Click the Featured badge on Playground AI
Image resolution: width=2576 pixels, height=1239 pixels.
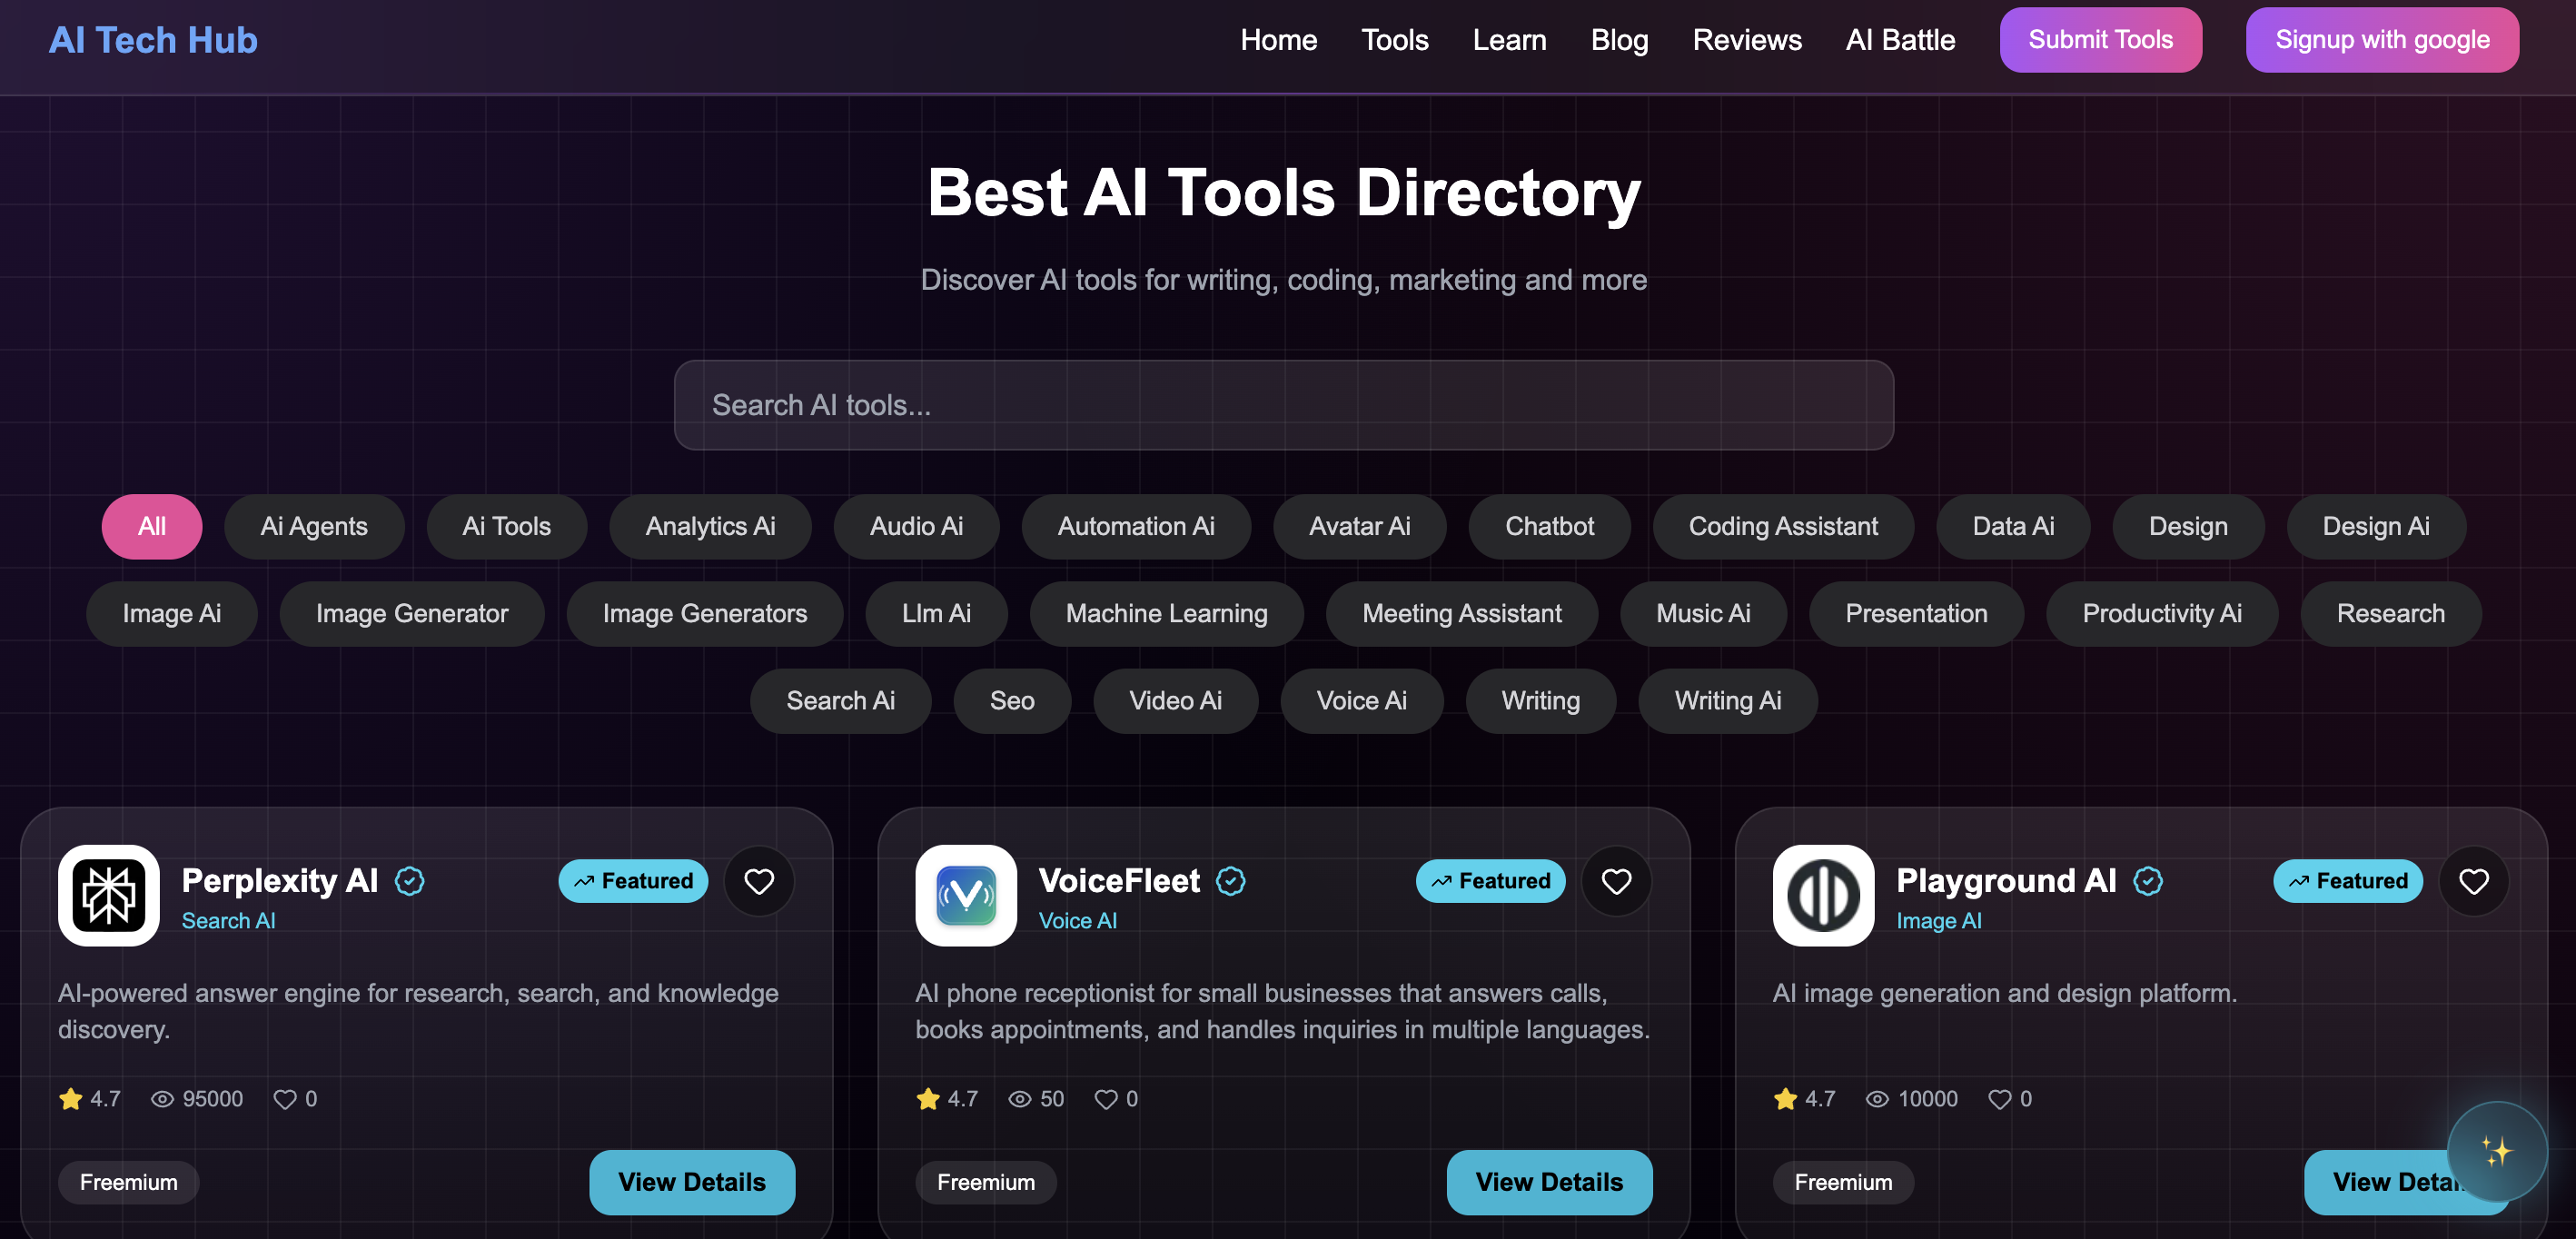(2347, 881)
